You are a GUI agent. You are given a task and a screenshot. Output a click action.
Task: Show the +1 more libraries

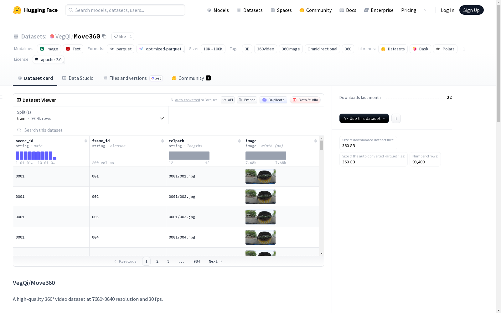(462, 49)
